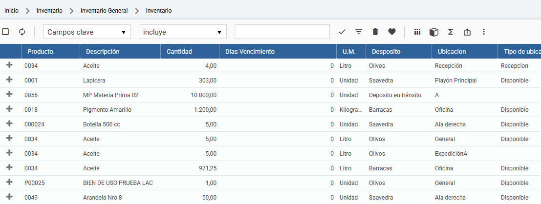Screen dimensions: 541x204
Task: Sort by the Desposito column header
Action: 399,51
